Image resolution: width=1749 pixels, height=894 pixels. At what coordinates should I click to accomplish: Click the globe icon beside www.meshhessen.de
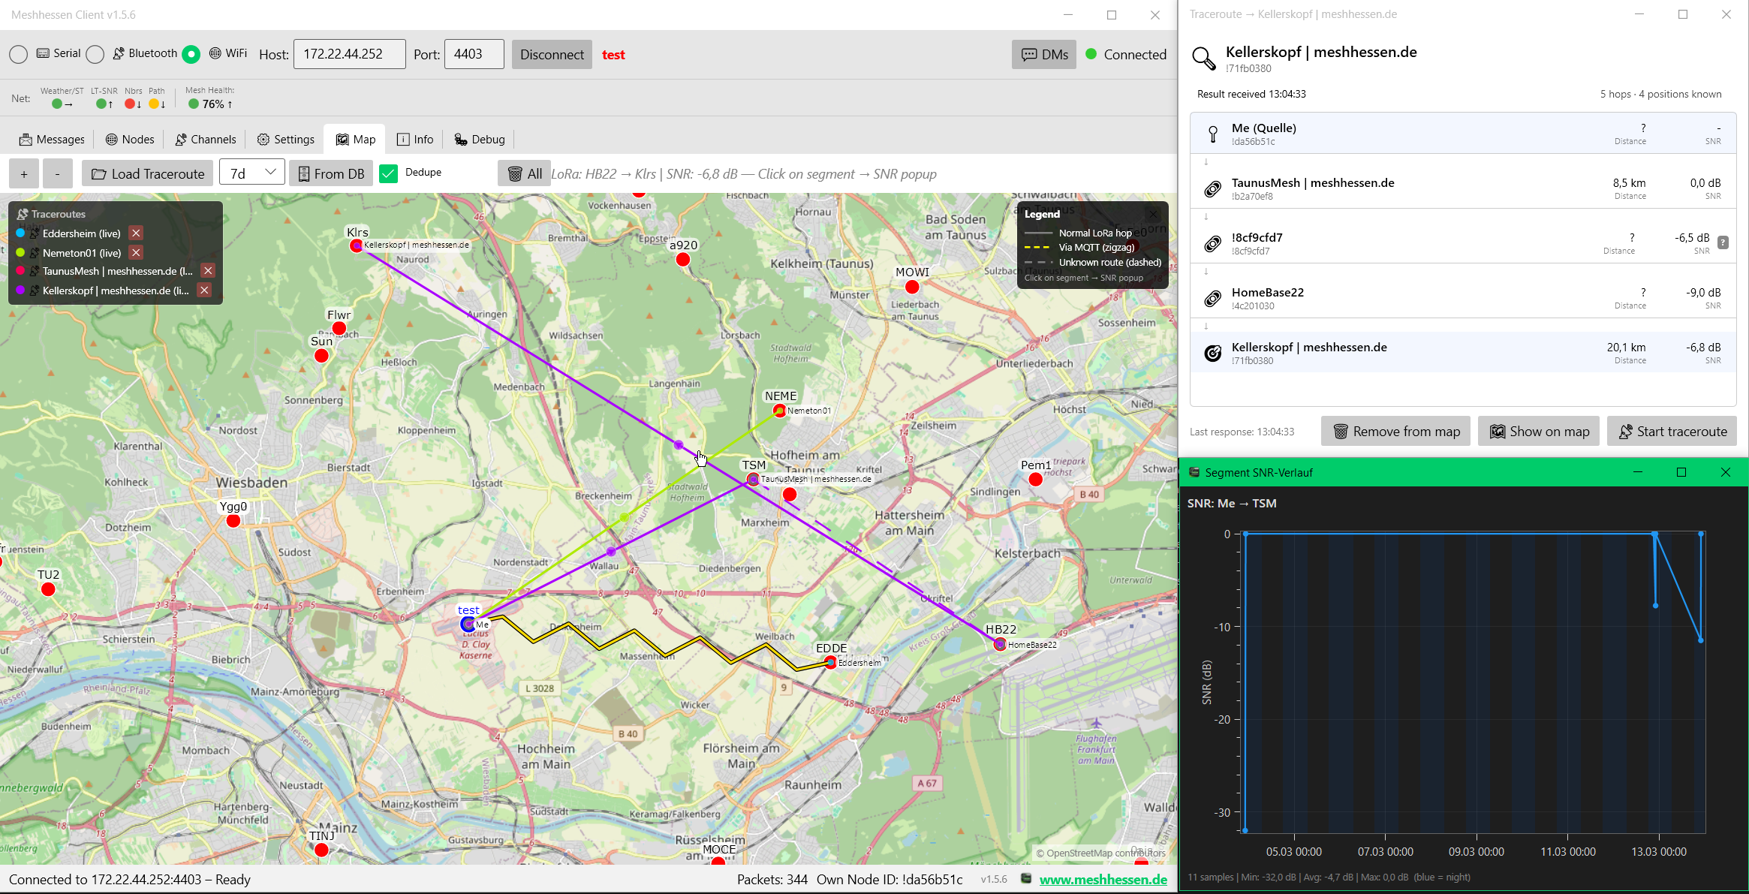click(x=1025, y=879)
